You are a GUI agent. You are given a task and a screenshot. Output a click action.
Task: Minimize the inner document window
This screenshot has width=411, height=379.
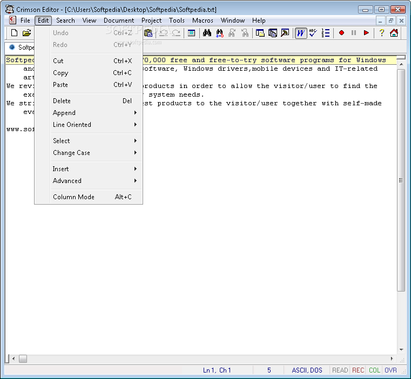pyautogui.click(x=380, y=21)
